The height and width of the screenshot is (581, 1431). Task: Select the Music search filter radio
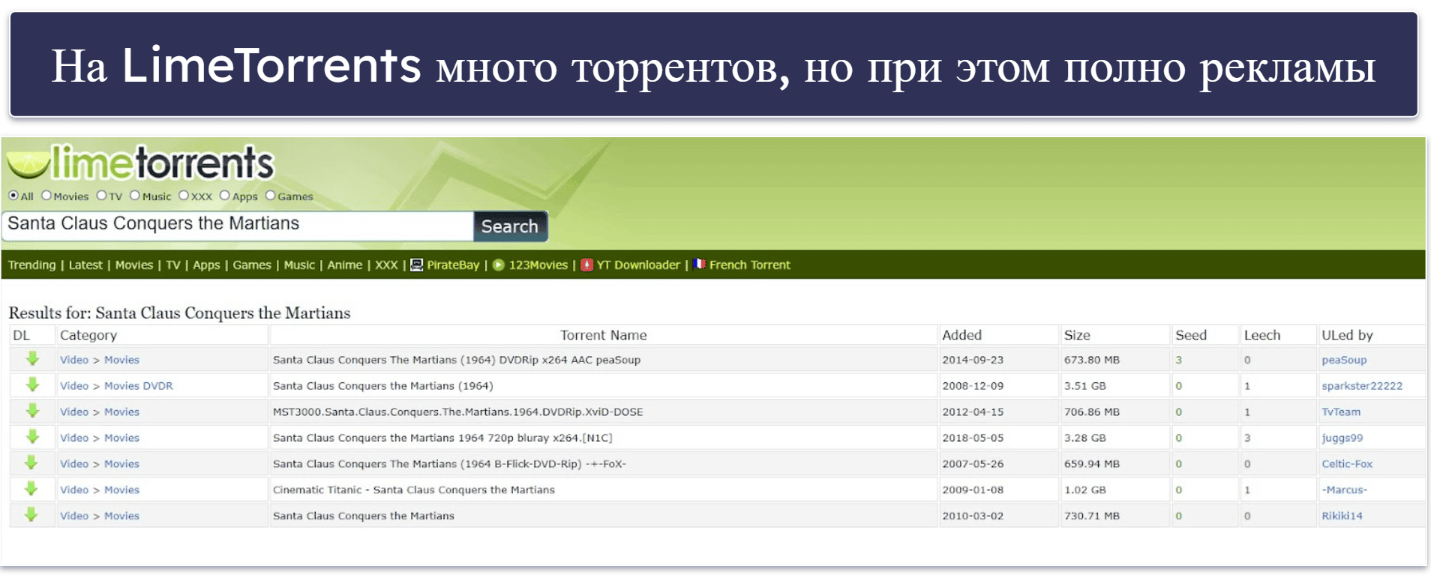click(x=135, y=196)
